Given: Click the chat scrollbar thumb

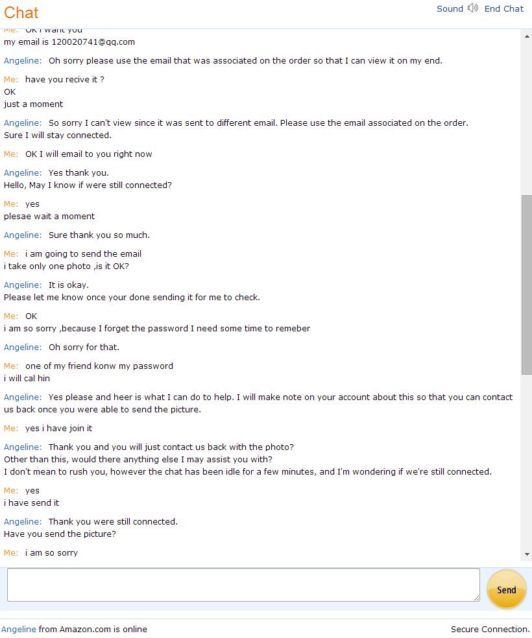Looking at the screenshot, I should (526, 284).
